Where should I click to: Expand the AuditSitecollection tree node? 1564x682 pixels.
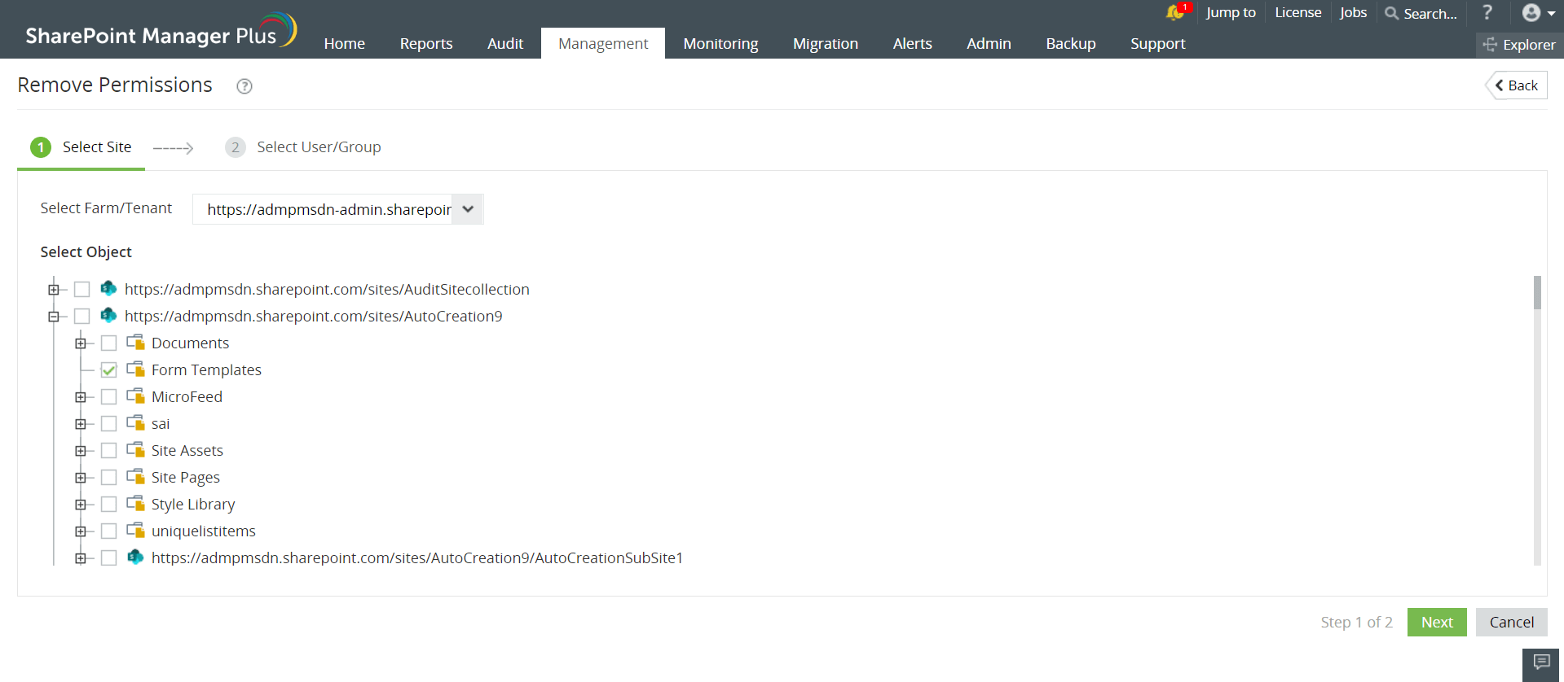point(54,289)
